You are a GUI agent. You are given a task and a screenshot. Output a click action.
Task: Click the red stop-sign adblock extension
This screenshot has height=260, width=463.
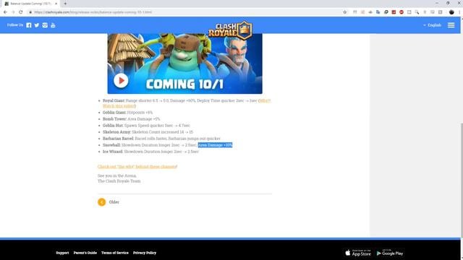point(402,12)
